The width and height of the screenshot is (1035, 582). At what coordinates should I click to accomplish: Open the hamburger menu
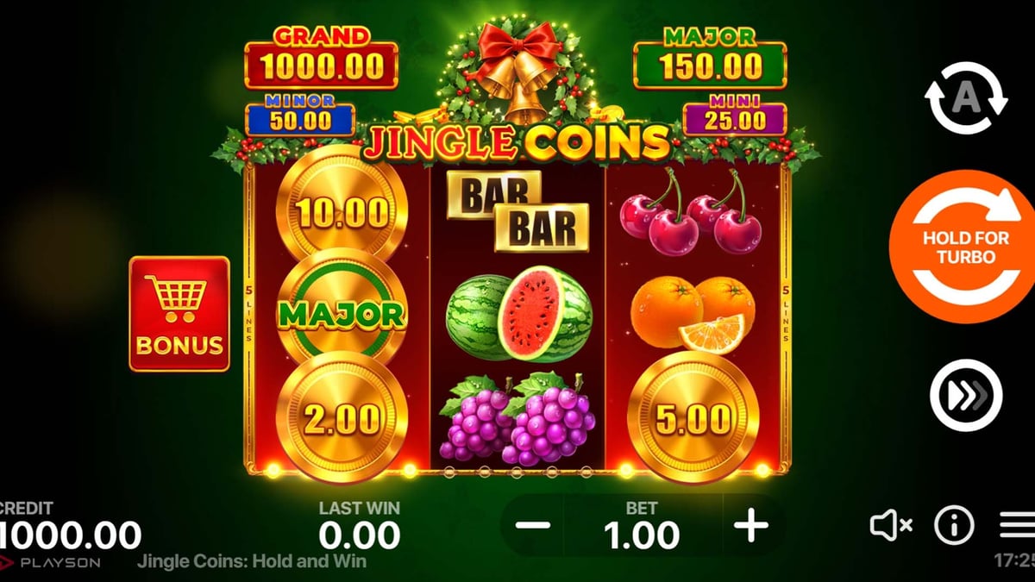[x=1016, y=524]
